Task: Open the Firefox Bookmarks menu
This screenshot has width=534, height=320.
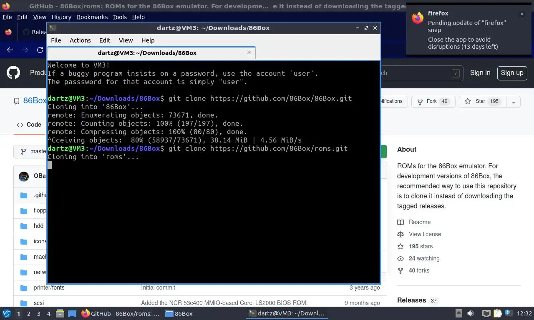Action: point(92,17)
